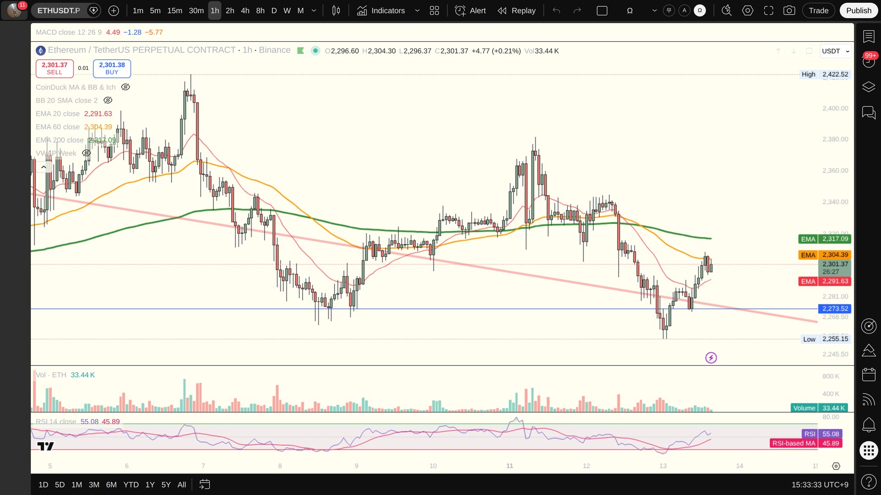Open the USDT currency dropdown
The width and height of the screenshot is (881, 495).
tap(836, 51)
